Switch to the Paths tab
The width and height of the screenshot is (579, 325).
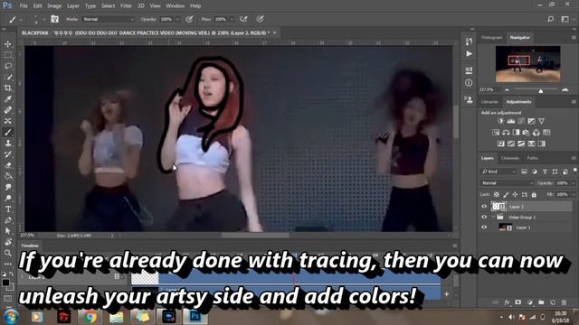[533, 158]
